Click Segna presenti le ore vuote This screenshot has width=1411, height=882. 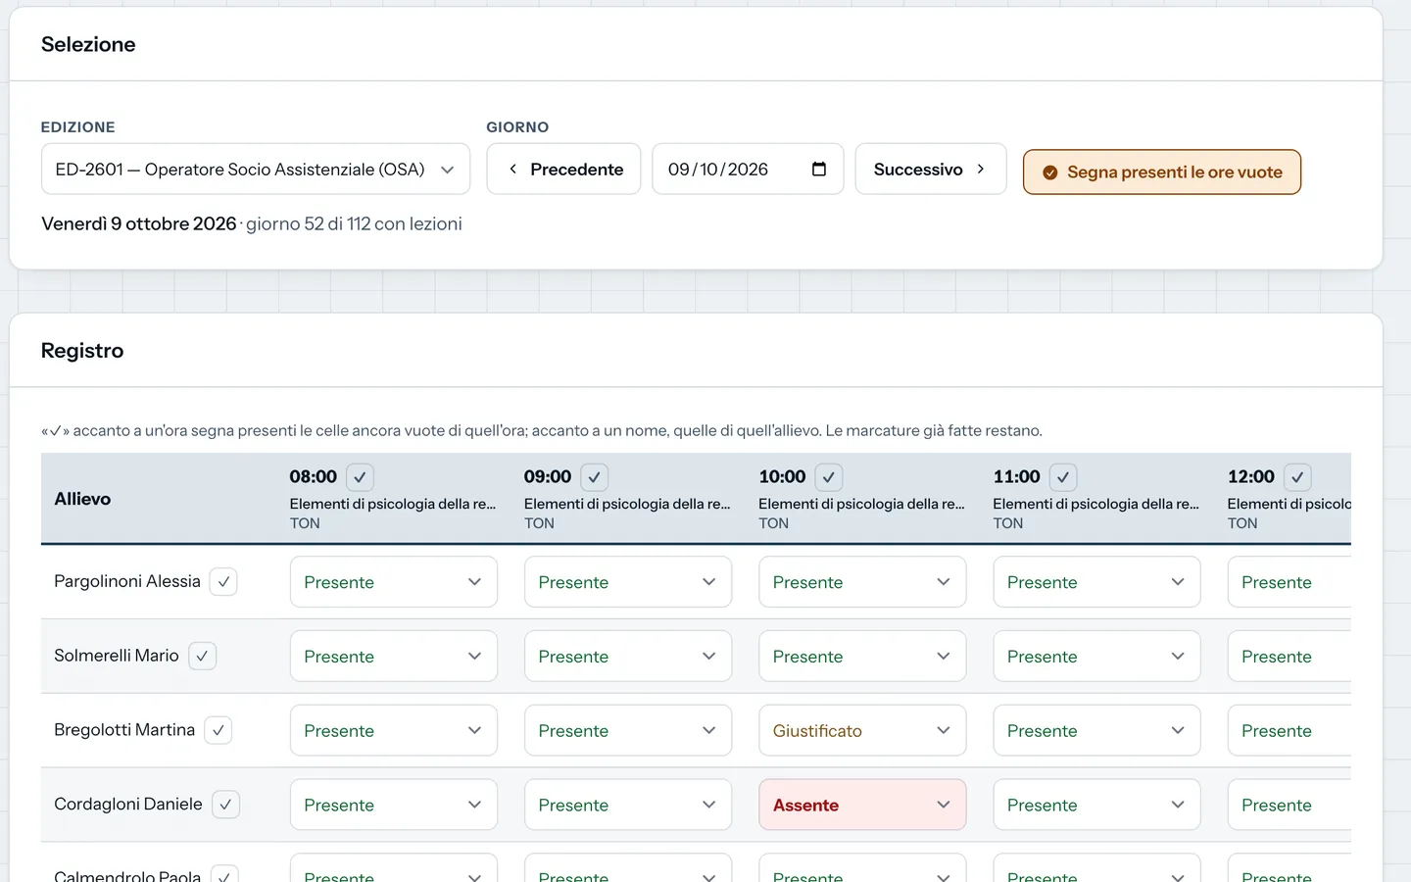pyautogui.click(x=1162, y=172)
